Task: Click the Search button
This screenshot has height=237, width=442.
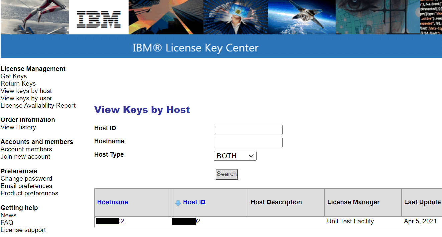Action: point(227,174)
